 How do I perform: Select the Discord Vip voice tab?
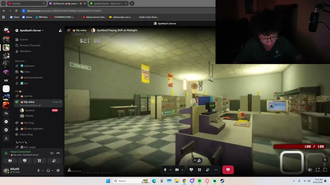click(x=68, y=3)
